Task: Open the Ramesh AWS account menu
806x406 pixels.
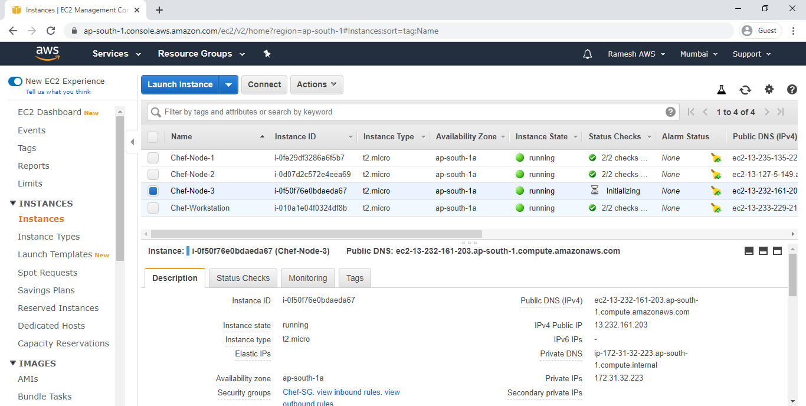Action: pos(637,54)
